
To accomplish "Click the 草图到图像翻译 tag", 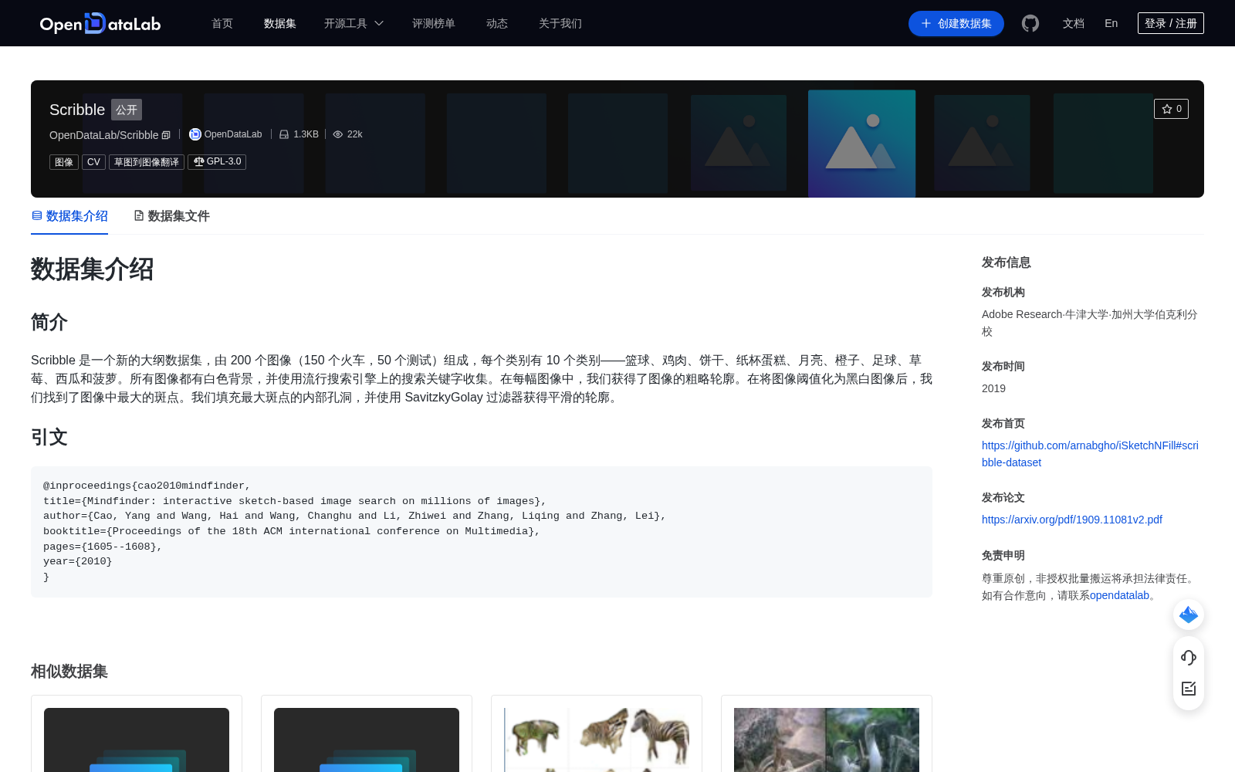I will point(147,162).
